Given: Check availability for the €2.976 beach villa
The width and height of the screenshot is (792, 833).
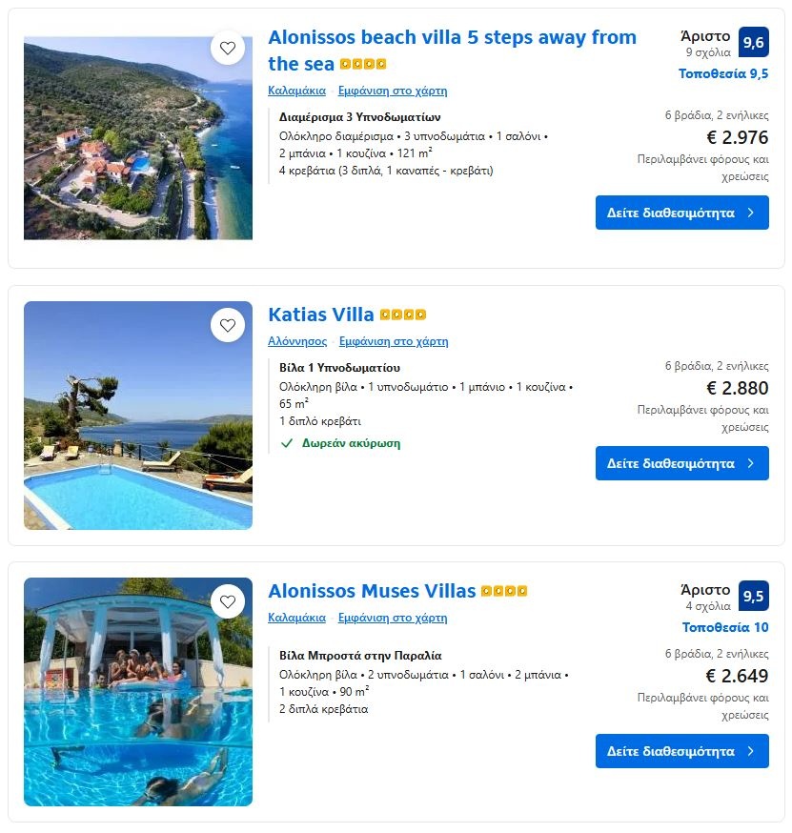Looking at the screenshot, I should click(681, 213).
